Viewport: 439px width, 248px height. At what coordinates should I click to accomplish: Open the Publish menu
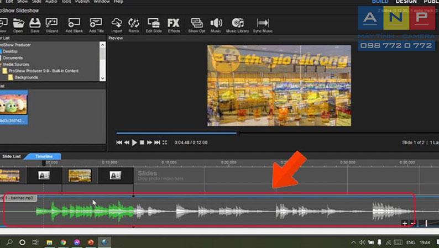[x=82, y=2]
